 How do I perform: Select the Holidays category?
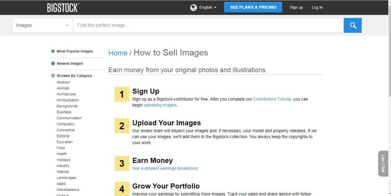point(63,160)
